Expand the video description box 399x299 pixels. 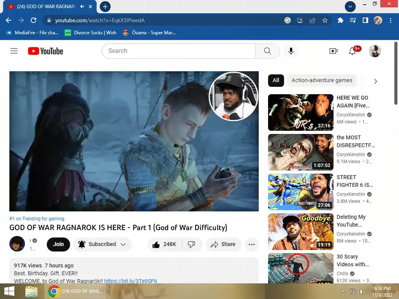point(134,271)
